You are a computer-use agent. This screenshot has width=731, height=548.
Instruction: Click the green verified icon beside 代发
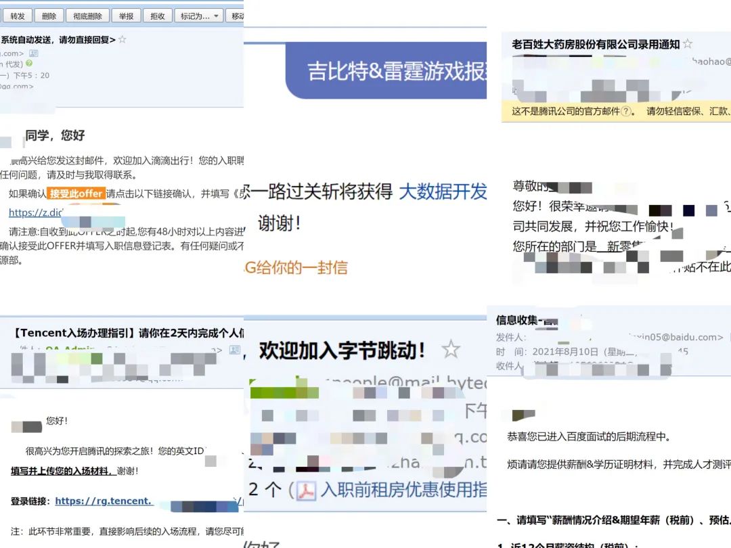coord(29,64)
